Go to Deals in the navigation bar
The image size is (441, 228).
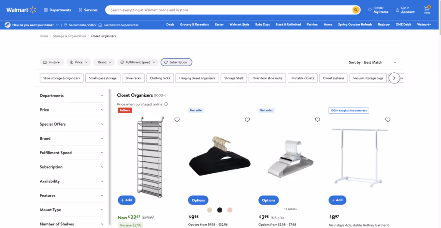click(x=170, y=25)
